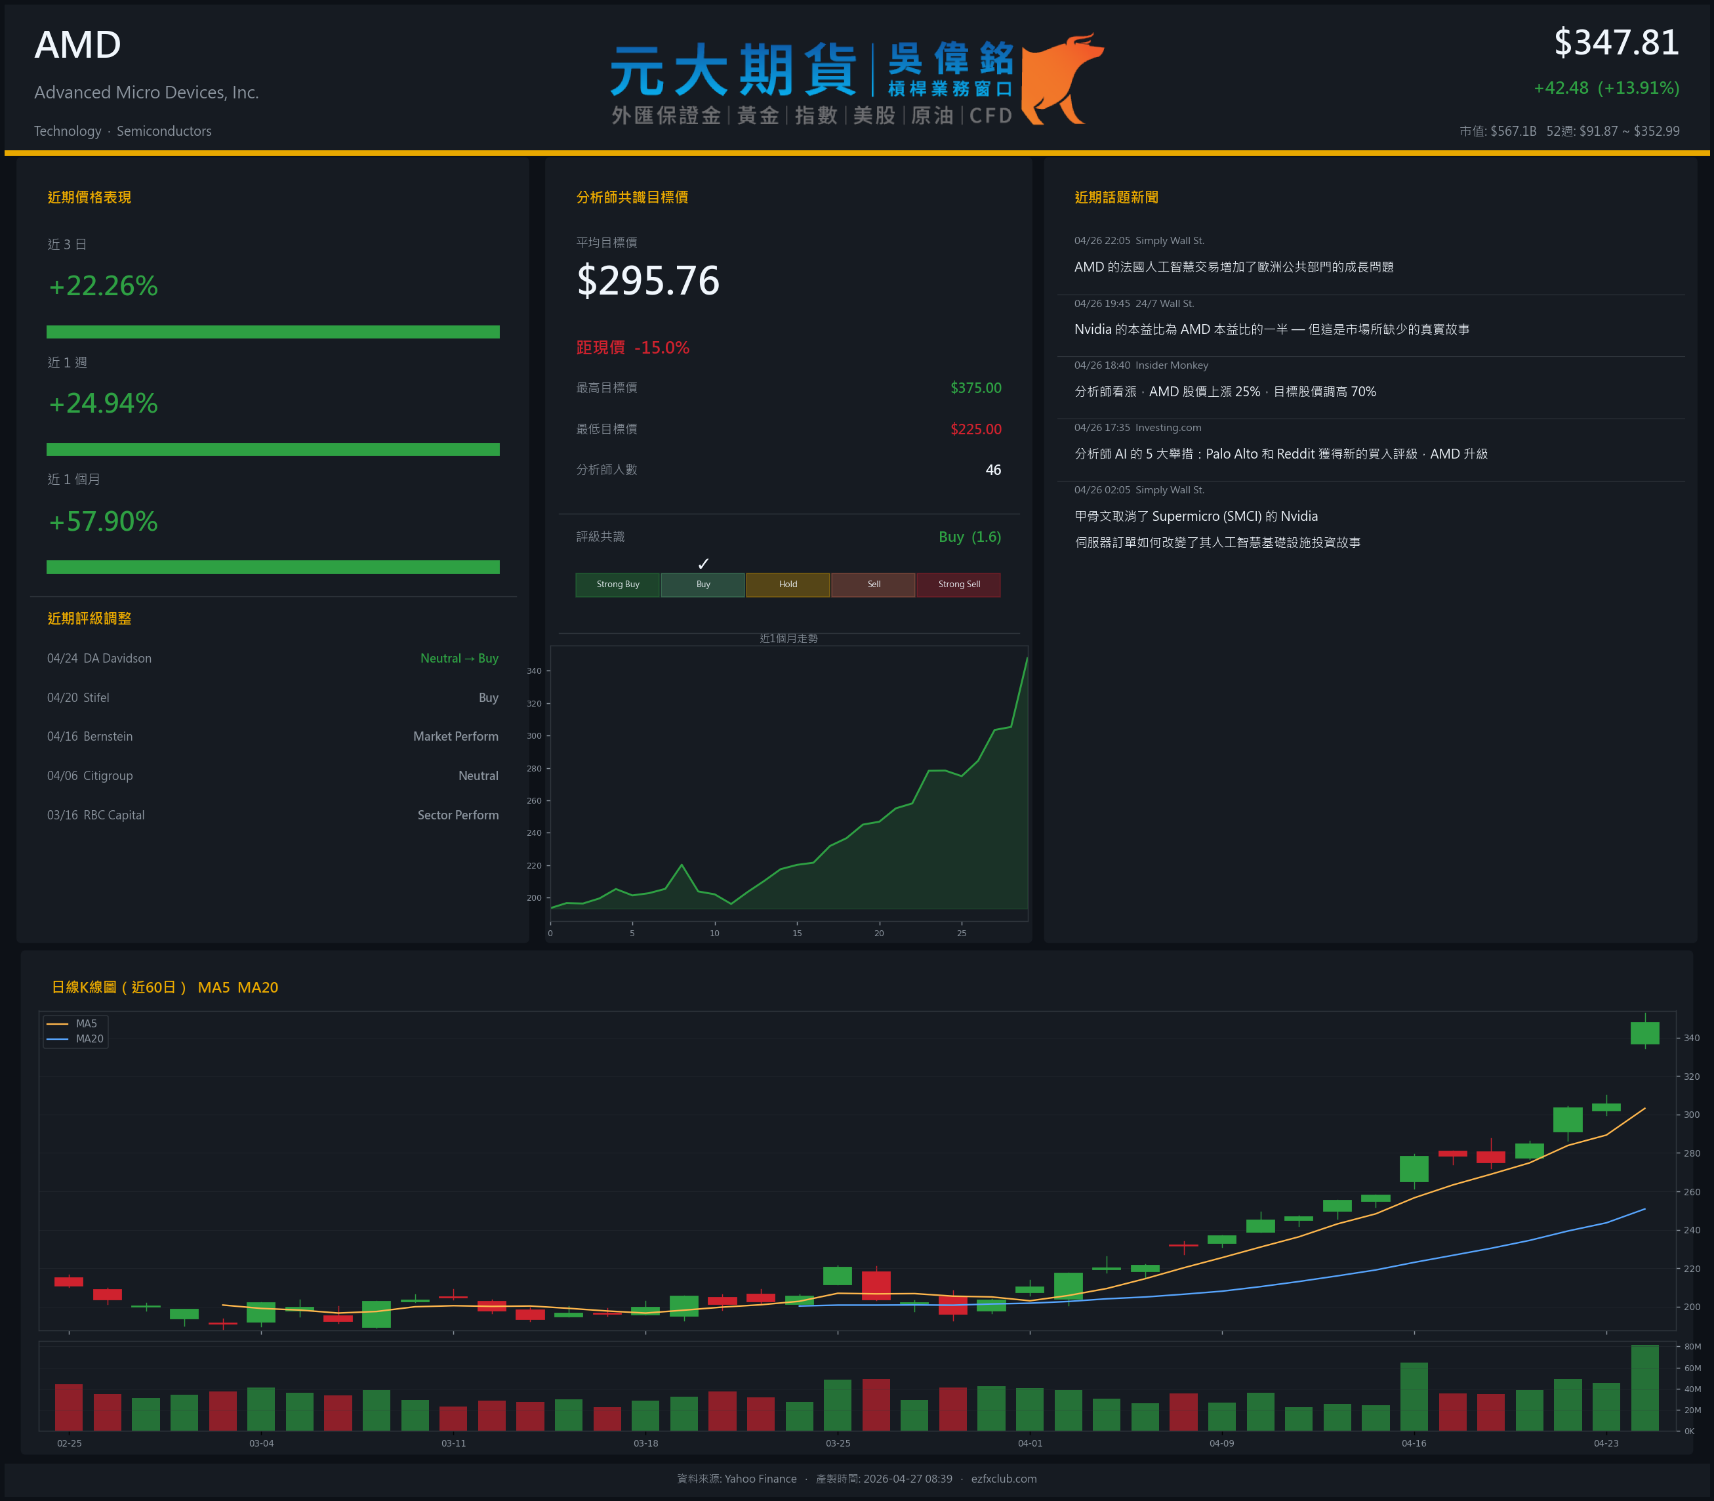Click the 市值 $567.1B market cap text
Image resolution: width=1714 pixels, height=1501 pixels.
point(1498,131)
